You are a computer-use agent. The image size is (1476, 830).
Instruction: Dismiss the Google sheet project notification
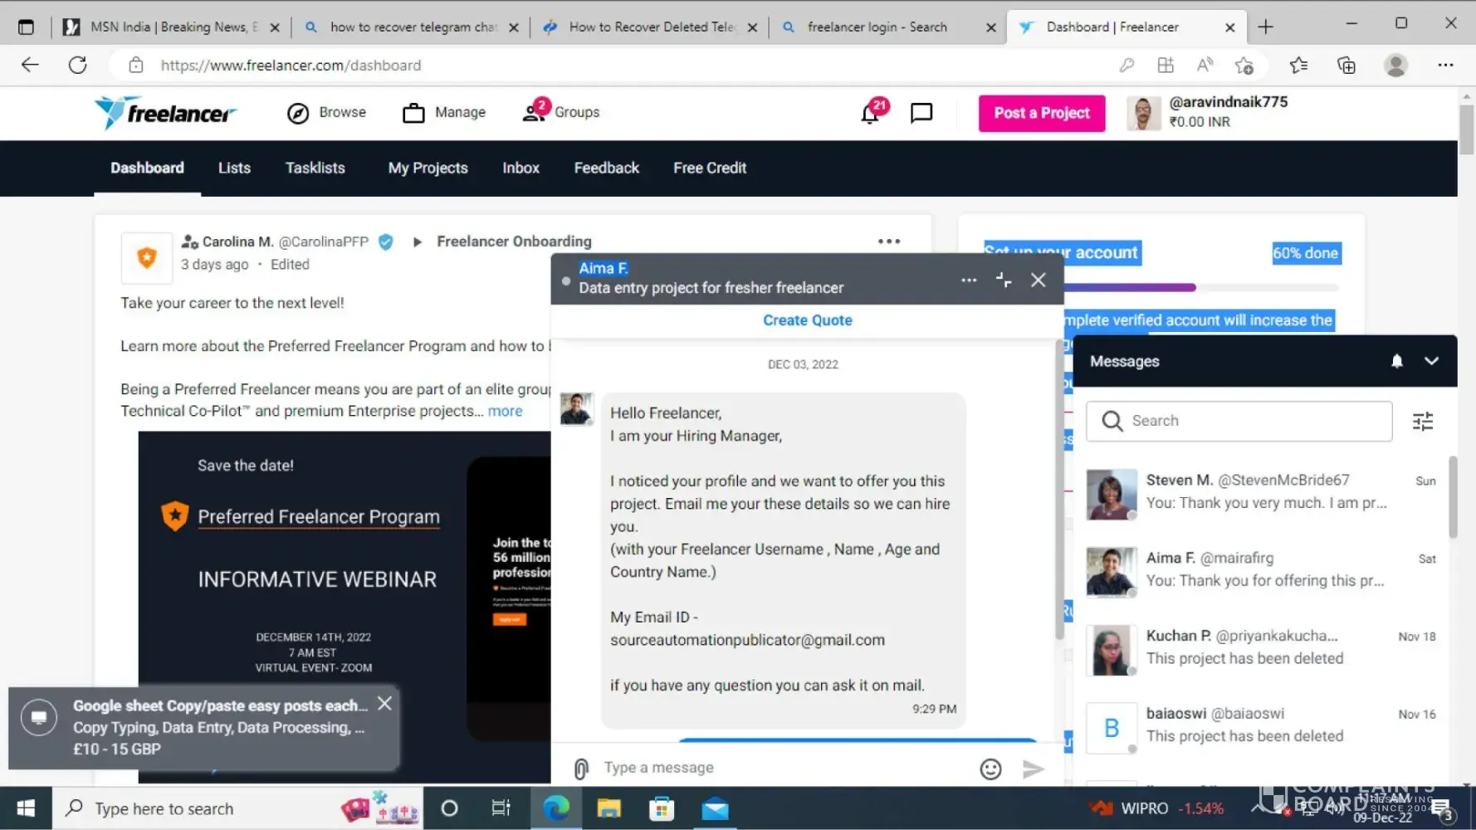(x=384, y=704)
